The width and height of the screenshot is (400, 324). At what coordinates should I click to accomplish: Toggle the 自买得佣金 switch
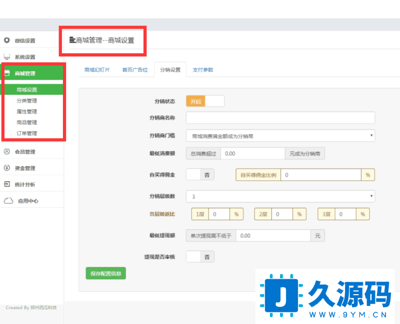[x=200, y=175]
